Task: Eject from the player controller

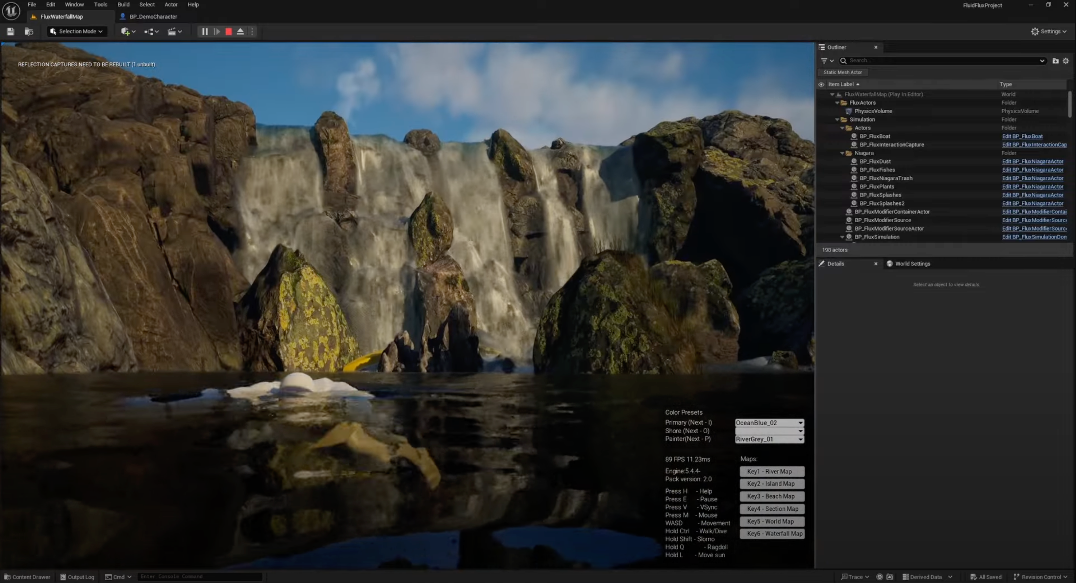Action: 240,31
